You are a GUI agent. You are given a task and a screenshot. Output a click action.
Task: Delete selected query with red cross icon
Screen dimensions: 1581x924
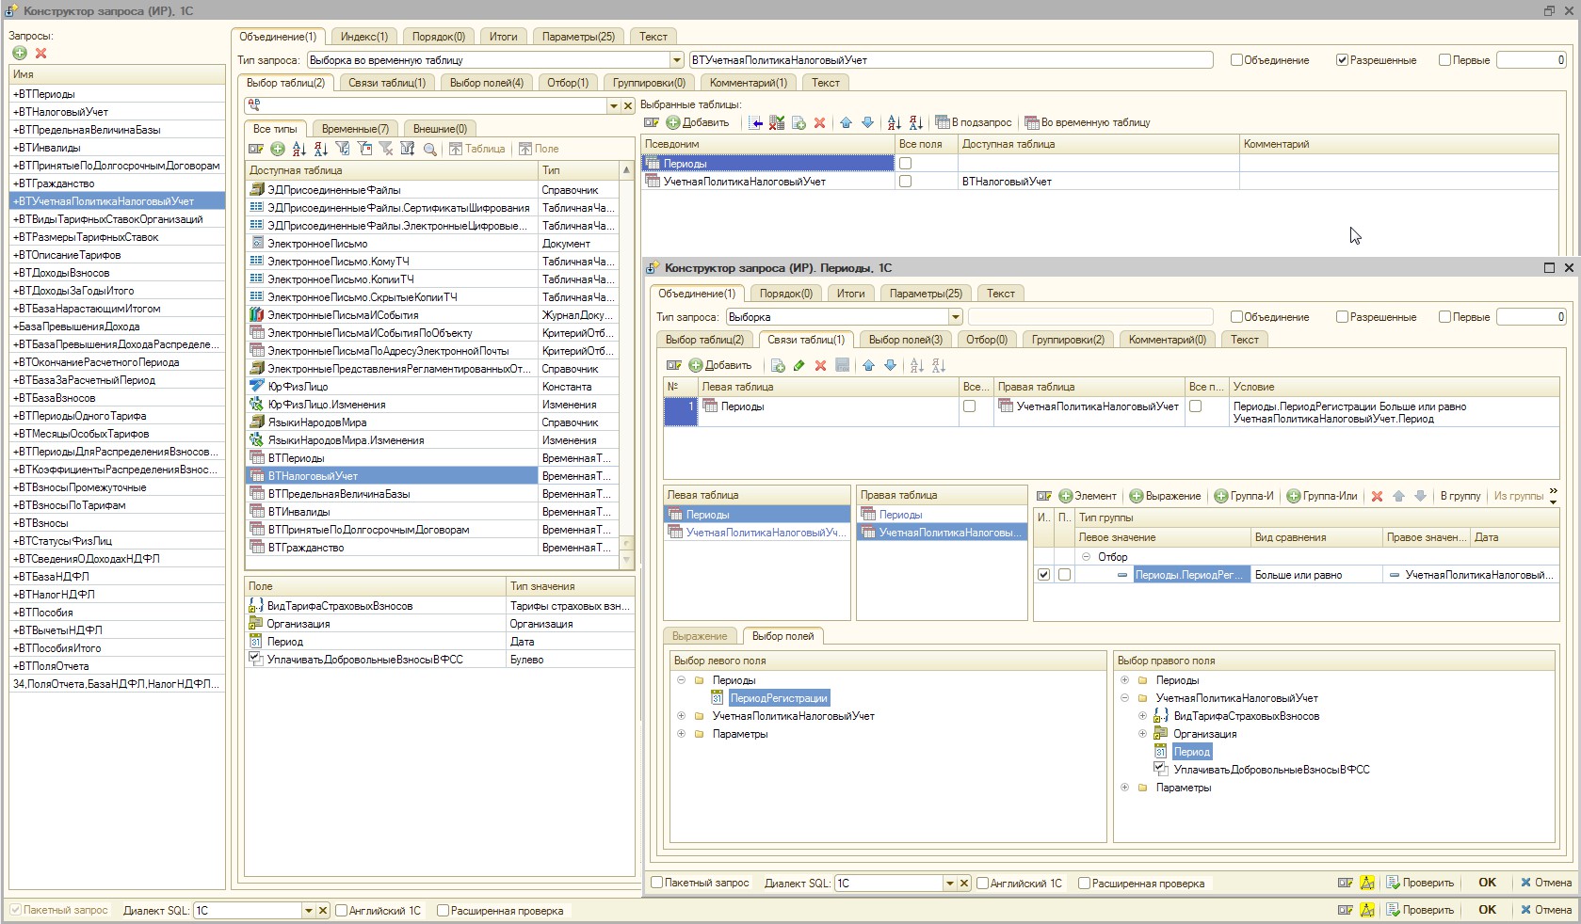(40, 54)
